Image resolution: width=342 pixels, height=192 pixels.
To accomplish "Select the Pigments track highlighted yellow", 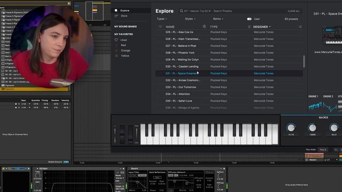I will 34,89.
